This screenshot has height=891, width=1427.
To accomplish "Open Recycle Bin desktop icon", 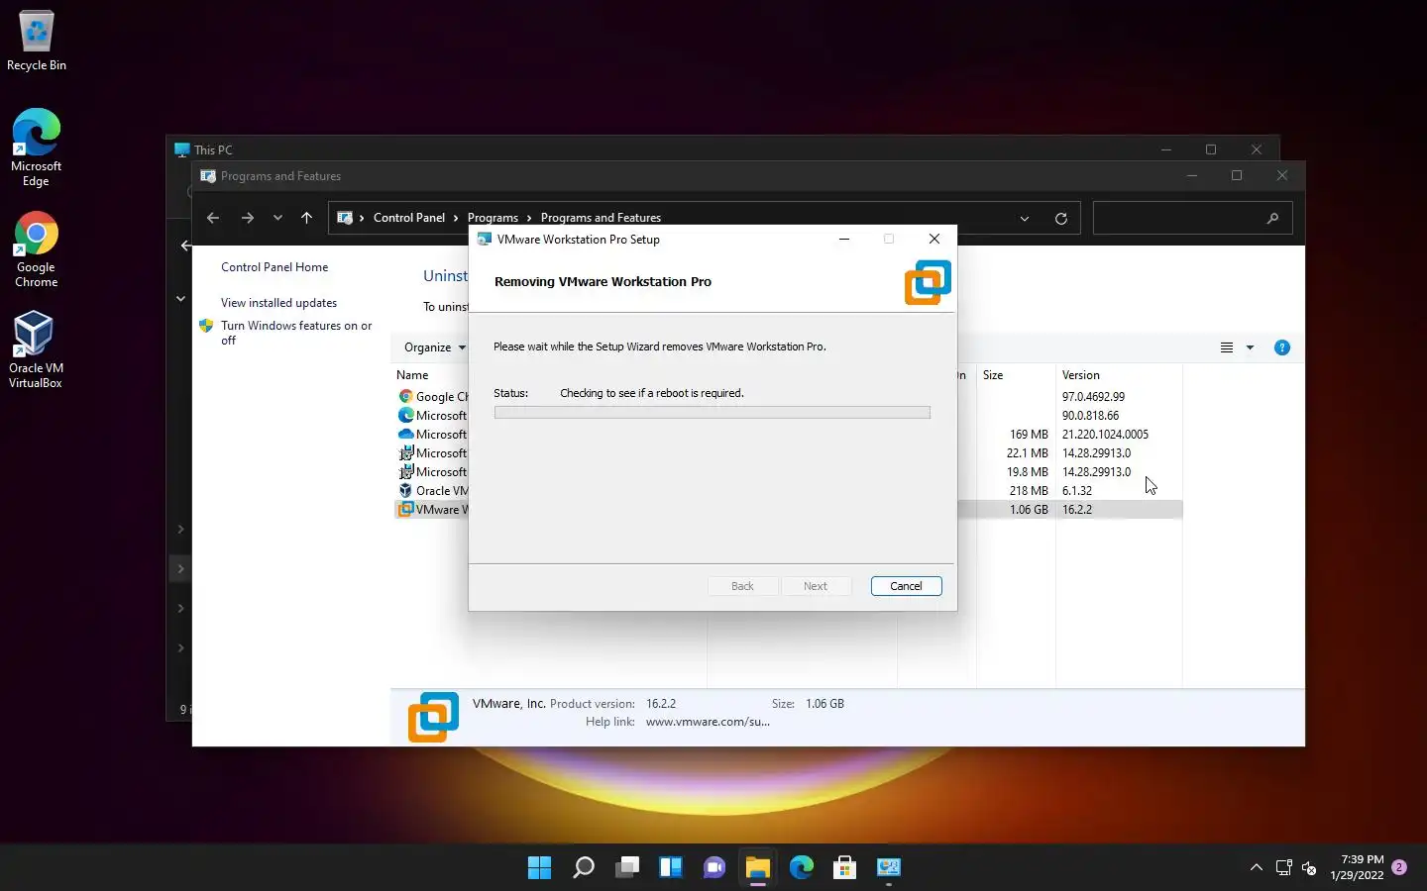I will click(37, 41).
